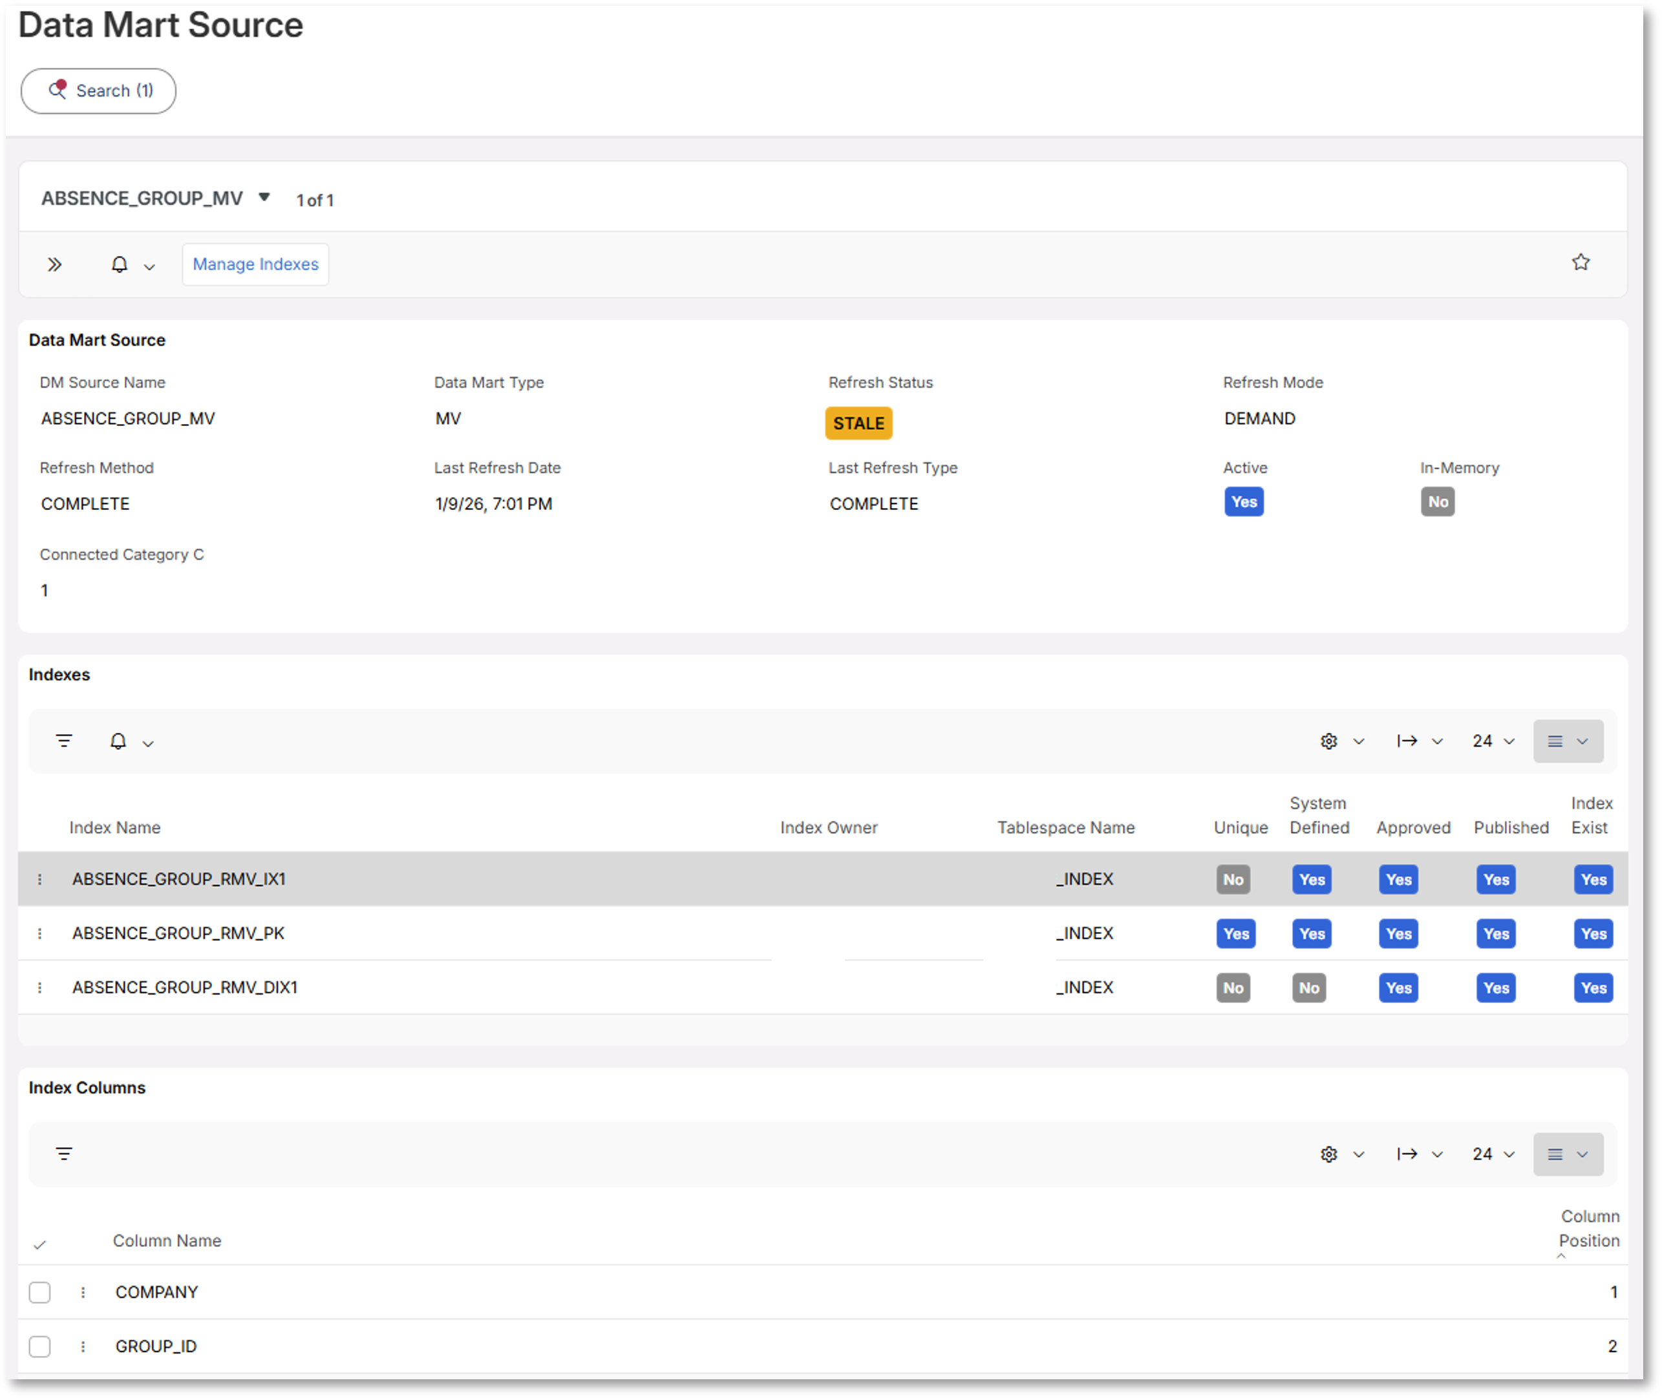Check the COMPANY row checkbox
The width and height of the screenshot is (1662, 1398).
[39, 1293]
